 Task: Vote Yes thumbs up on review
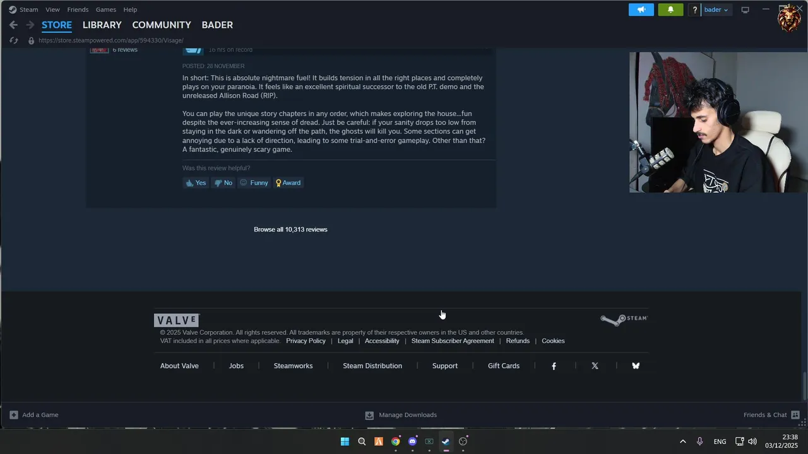[196, 183]
